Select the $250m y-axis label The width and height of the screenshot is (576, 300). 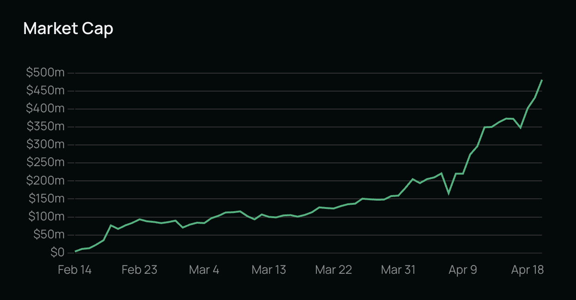[x=45, y=162]
